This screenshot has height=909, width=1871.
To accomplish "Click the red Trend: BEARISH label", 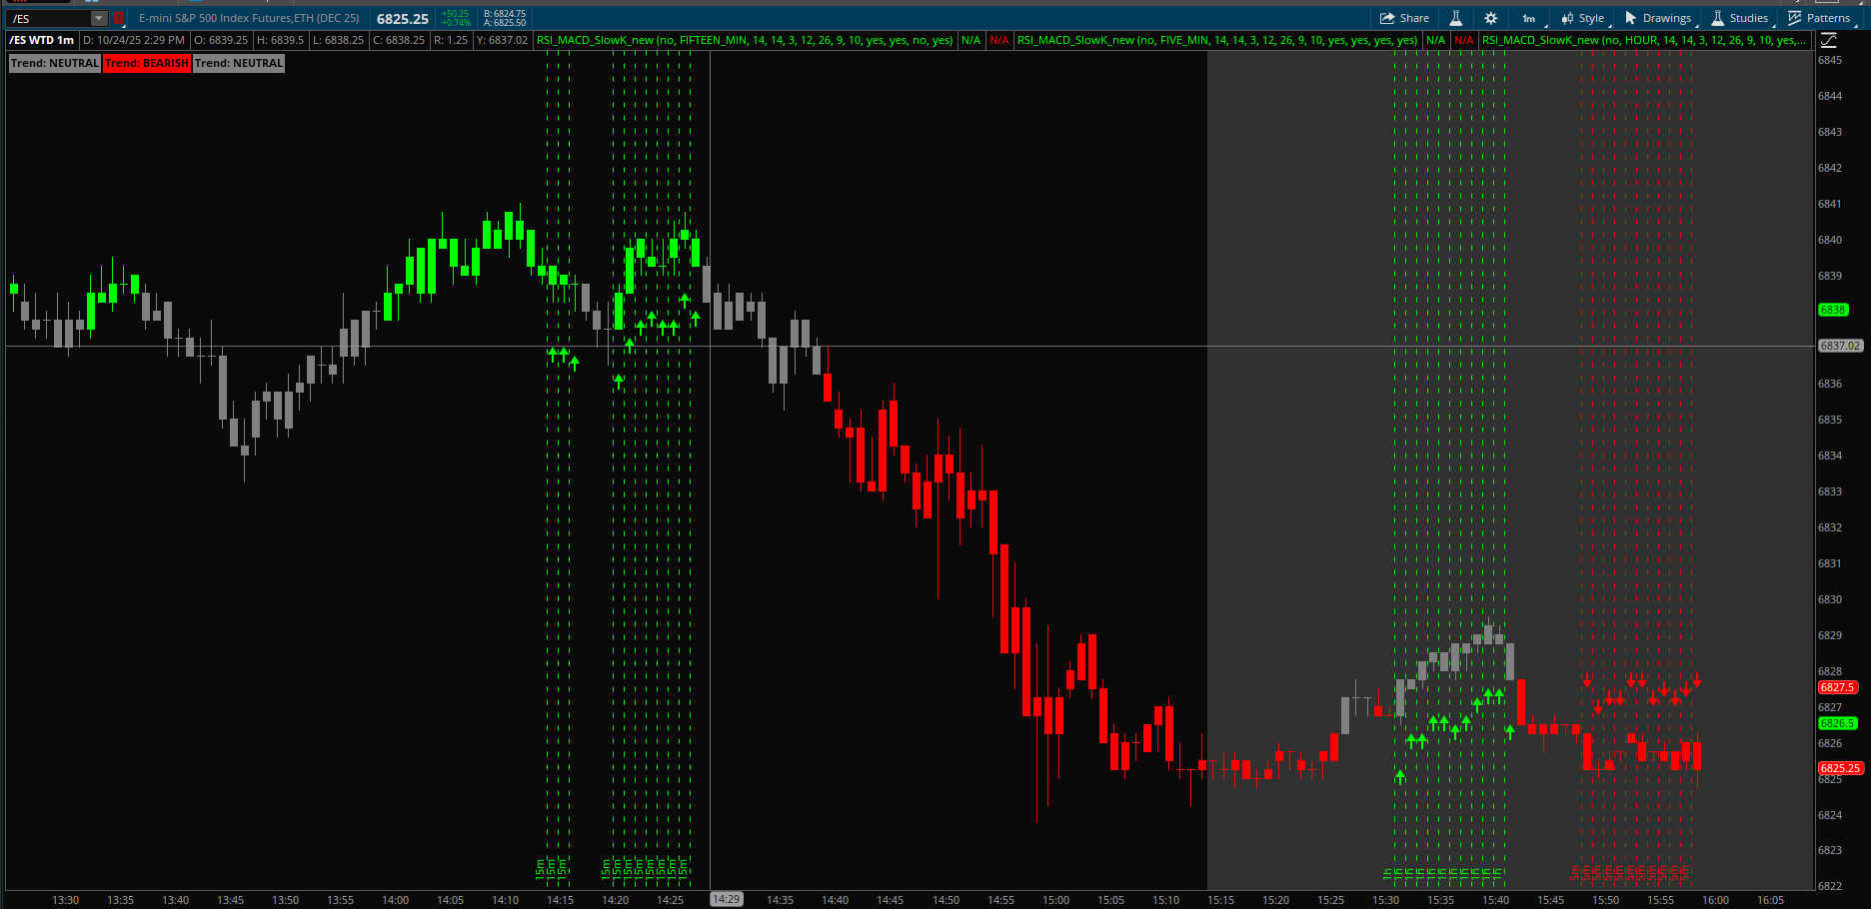I will (x=147, y=63).
